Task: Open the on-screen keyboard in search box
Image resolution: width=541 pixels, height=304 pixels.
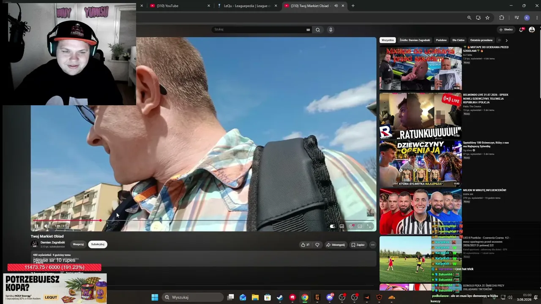Action: pos(308,30)
